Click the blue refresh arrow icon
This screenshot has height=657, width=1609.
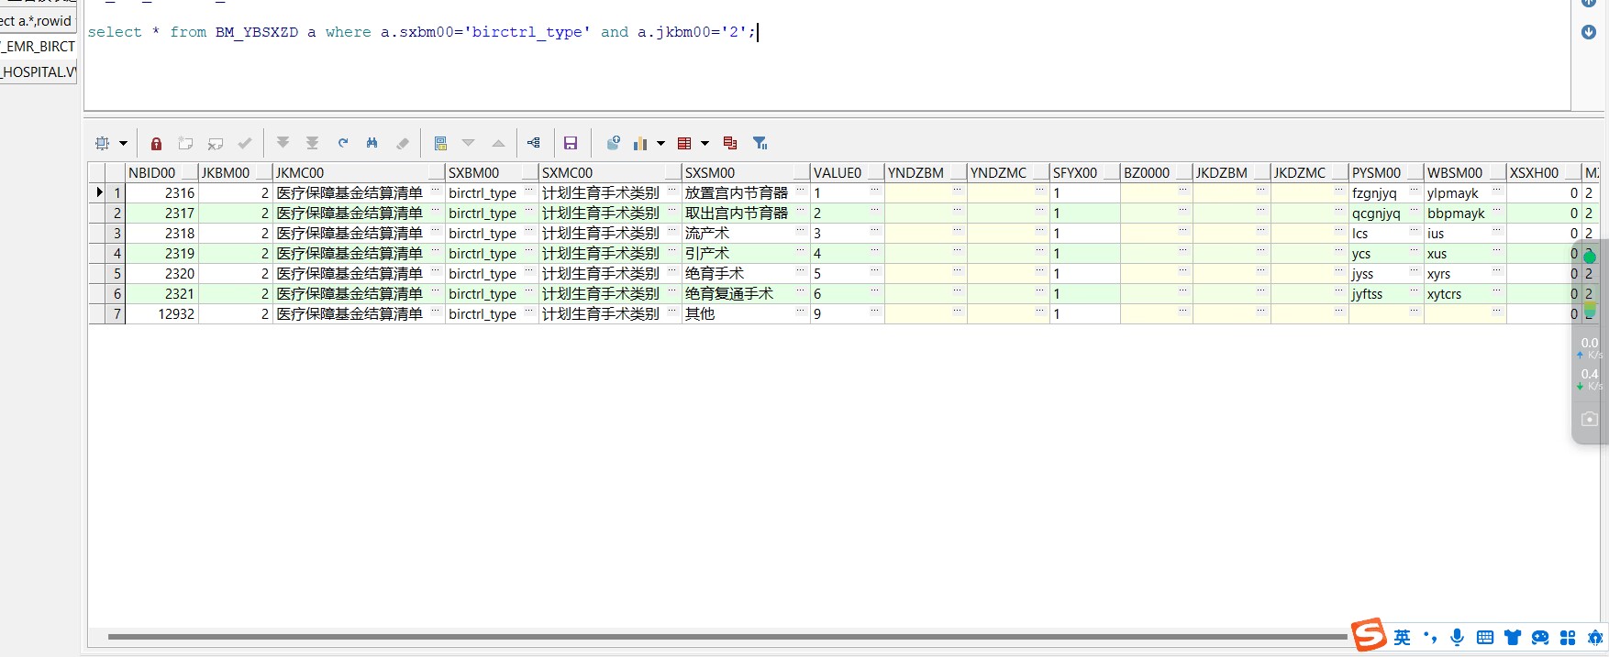tap(343, 143)
